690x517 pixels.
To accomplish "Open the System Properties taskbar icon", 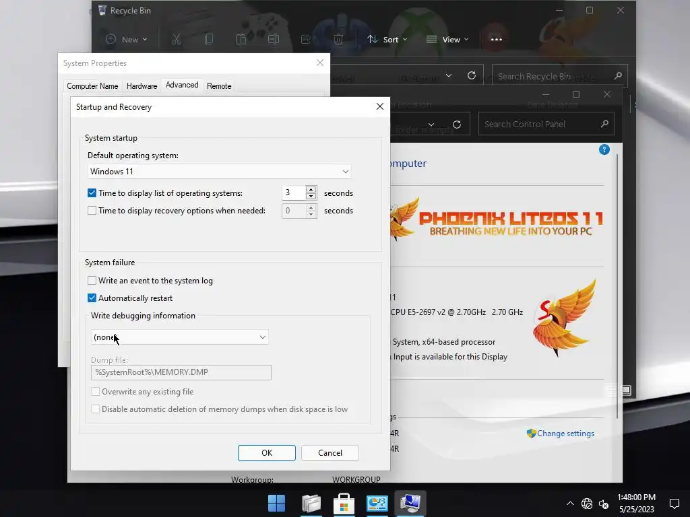I will coord(410,504).
